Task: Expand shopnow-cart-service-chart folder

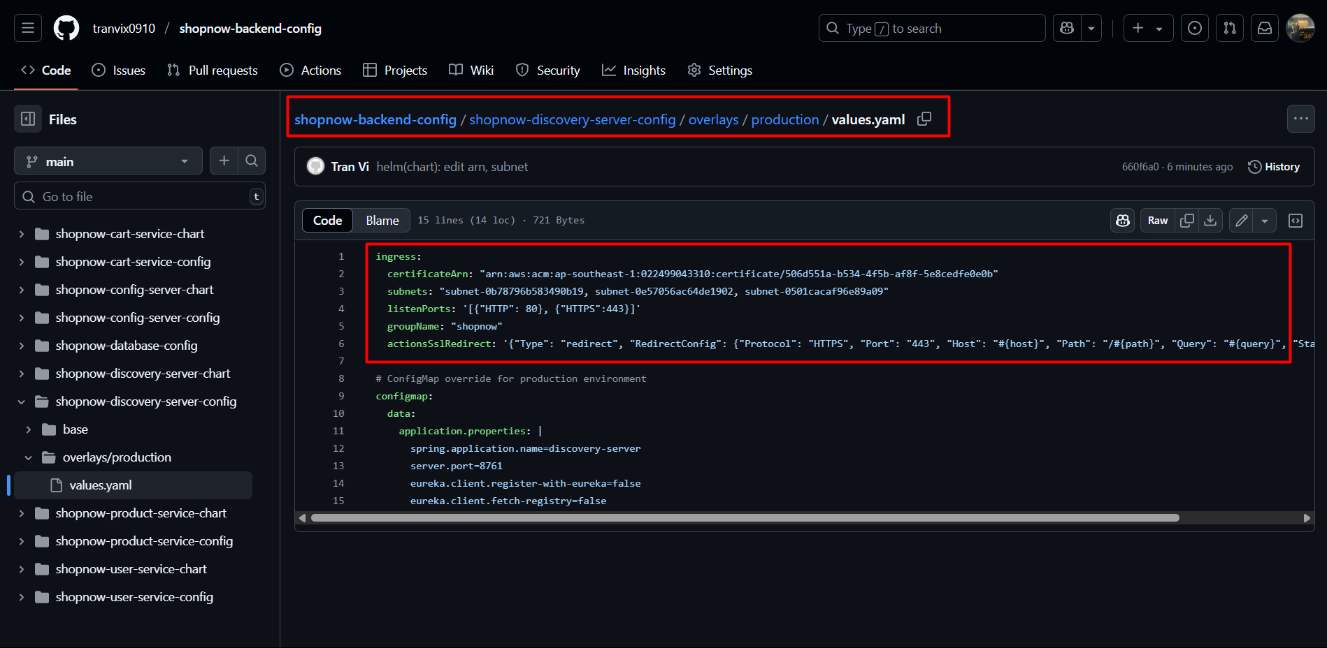Action: [x=22, y=234]
